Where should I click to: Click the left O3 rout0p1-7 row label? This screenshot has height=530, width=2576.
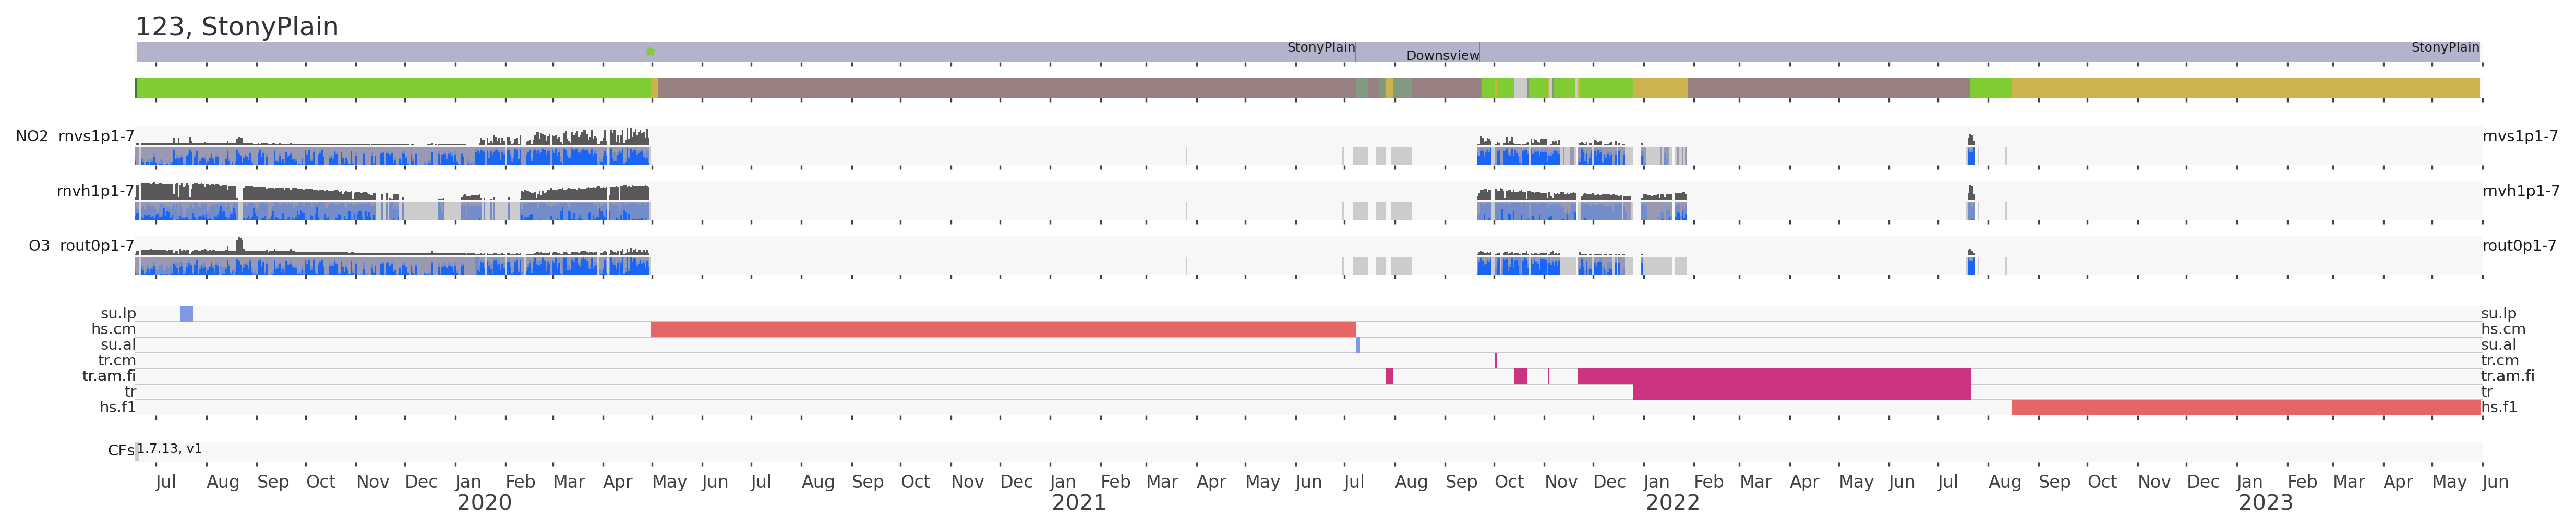81,245
